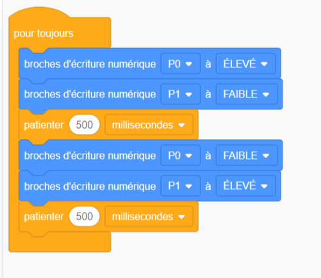The width and height of the screenshot is (321, 278).
Task: Select the 'pour toujours' loop block
Action: (x=44, y=33)
